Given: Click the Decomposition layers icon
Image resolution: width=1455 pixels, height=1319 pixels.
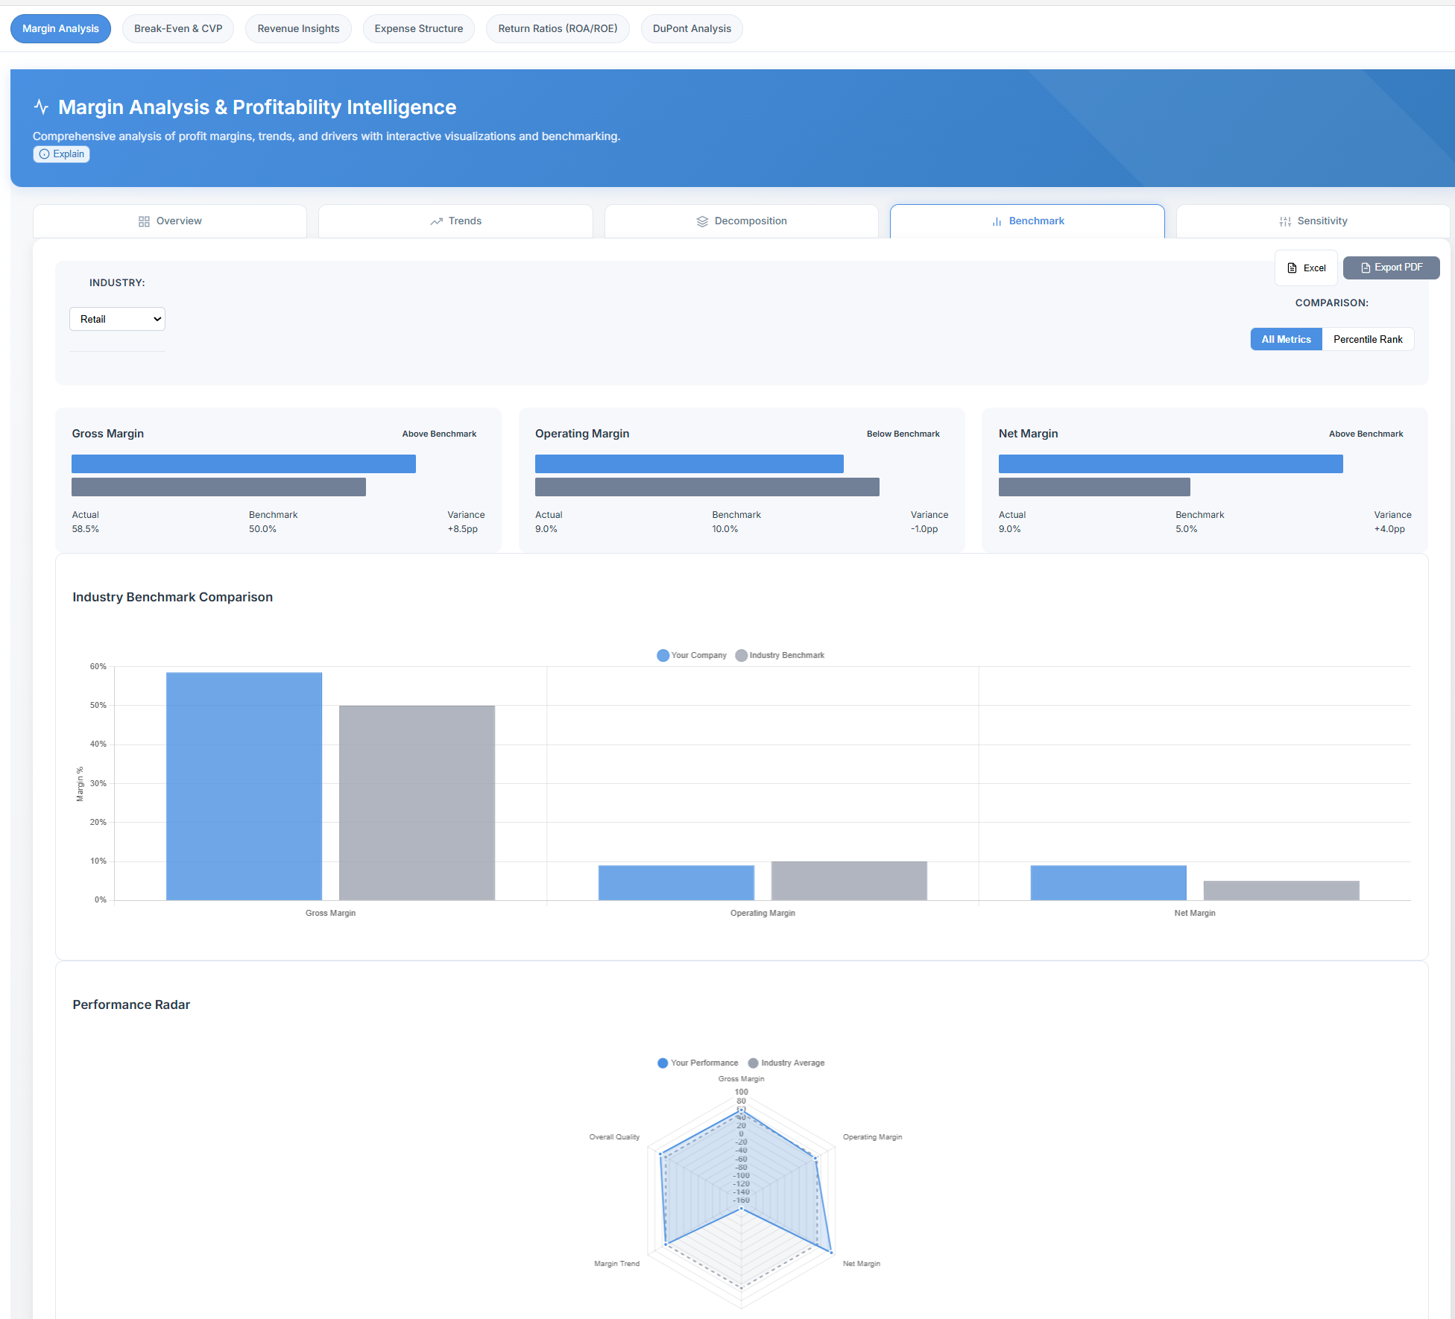Looking at the screenshot, I should click(702, 221).
